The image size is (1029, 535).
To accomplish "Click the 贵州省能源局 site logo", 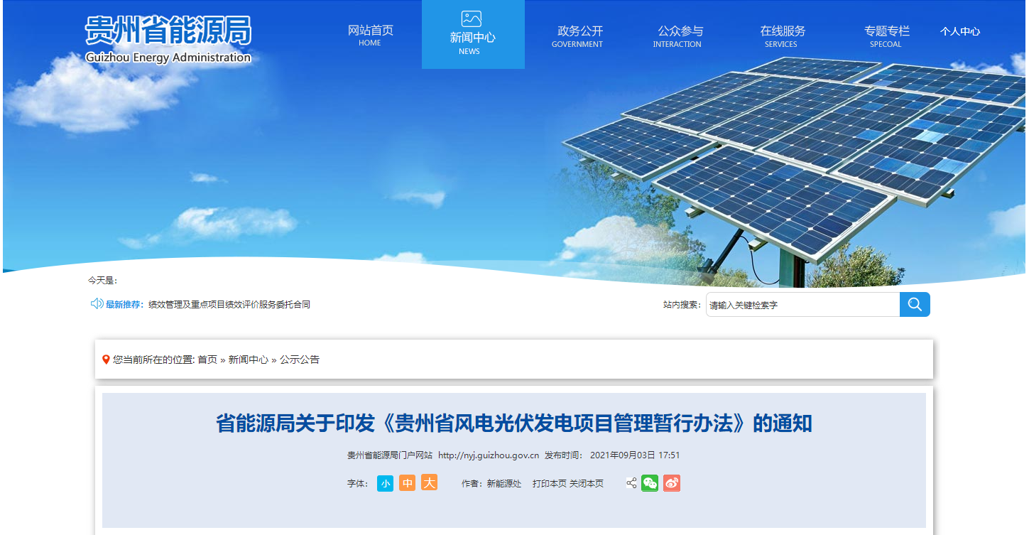I will coord(168,39).
